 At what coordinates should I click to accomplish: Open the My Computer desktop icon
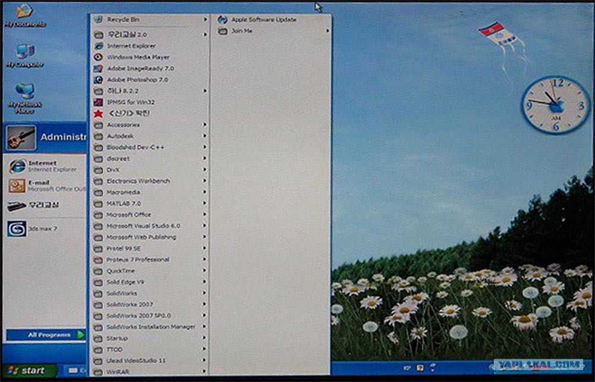pyautogui.click(x=24, y=55)
